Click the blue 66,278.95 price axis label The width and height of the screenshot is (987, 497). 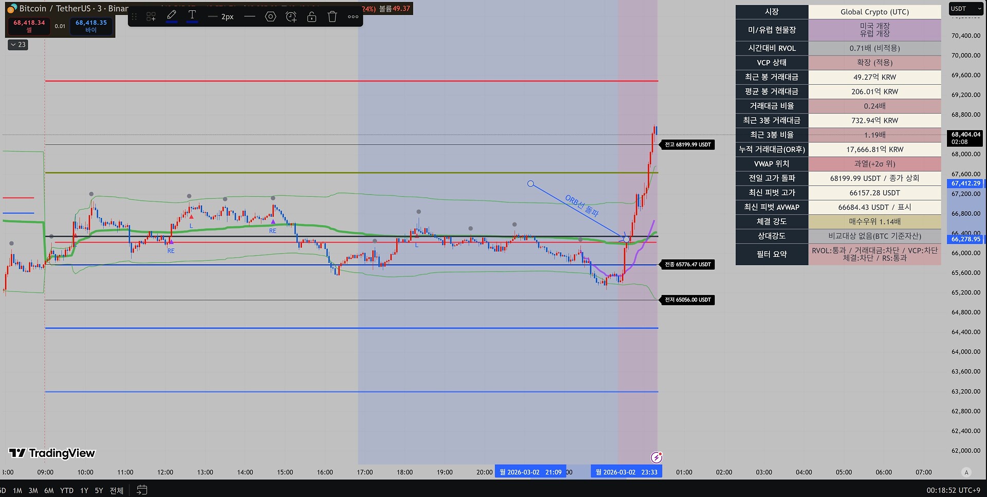click(x=965, y=239)
